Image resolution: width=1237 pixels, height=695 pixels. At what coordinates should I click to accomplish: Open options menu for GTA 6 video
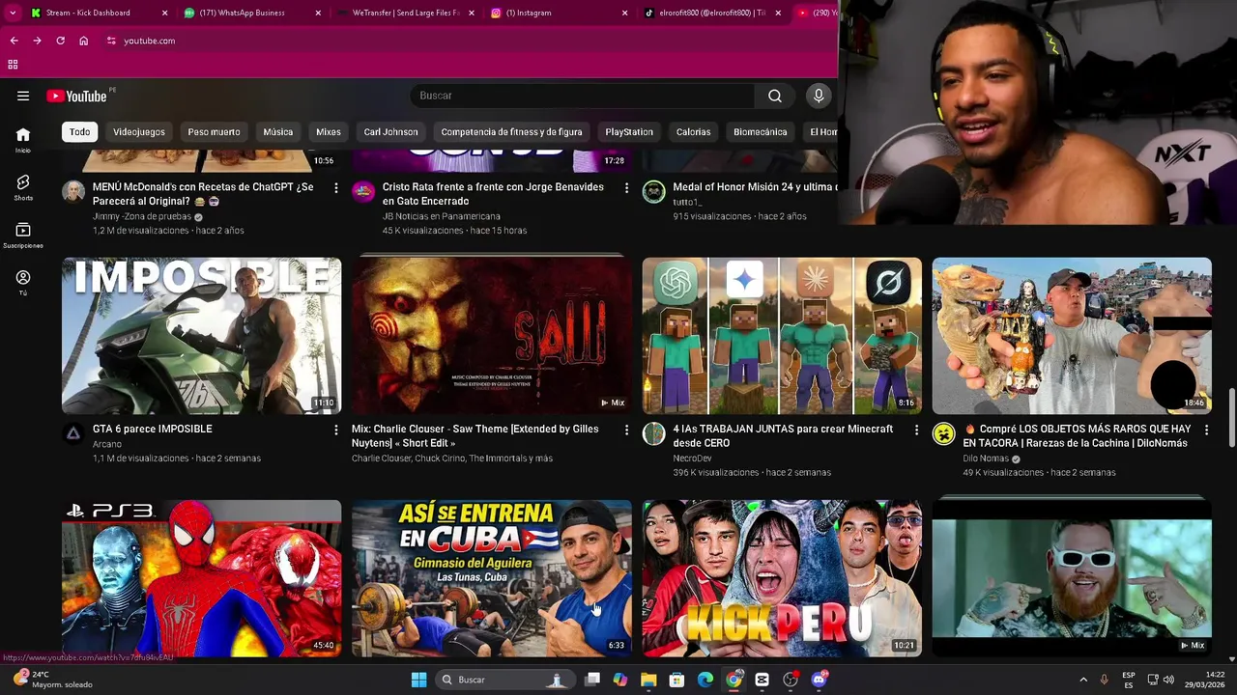tap(335, 430)
